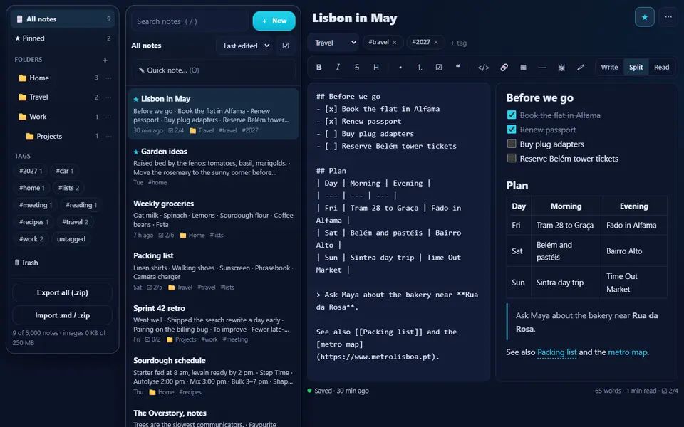
Task: Add a tag using the + tag field
Action: [458, 43]
